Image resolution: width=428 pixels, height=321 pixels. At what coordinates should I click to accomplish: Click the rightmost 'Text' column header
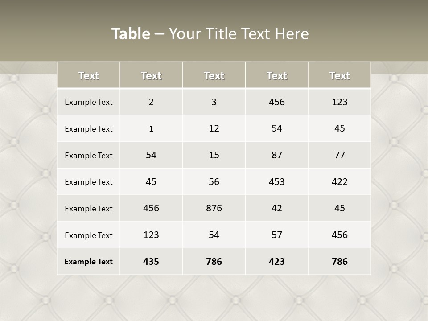340,76
